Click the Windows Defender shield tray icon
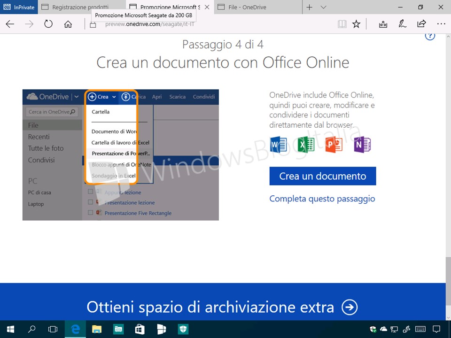Image resolution: width=451 pixels, height=338 pixels. coord(373,329)
